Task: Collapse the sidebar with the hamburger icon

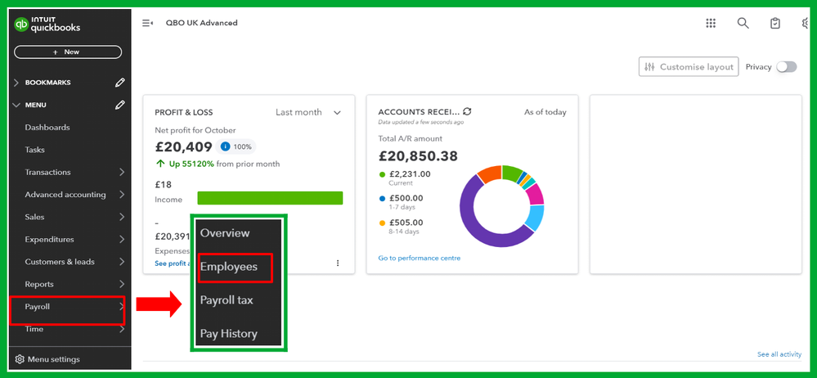Action: point(147,23)
